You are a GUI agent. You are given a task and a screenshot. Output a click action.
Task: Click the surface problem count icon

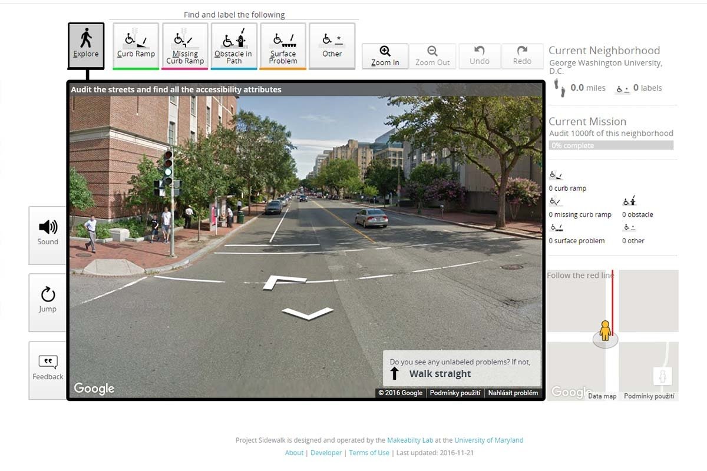556,227
